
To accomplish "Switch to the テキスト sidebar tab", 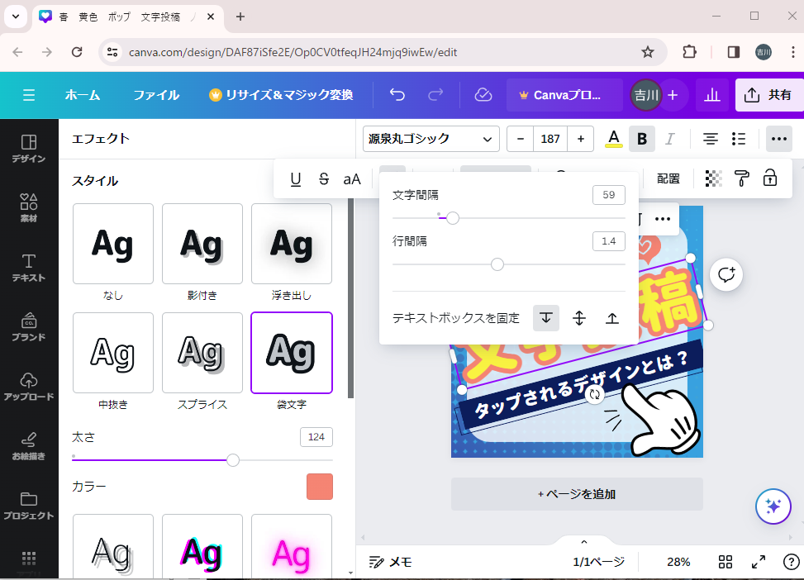I will (29, 268).
